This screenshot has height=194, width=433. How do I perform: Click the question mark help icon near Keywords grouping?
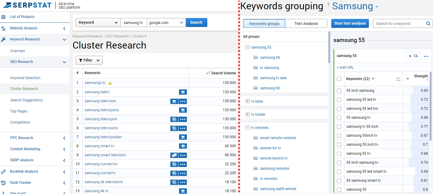tap(328, 4)
